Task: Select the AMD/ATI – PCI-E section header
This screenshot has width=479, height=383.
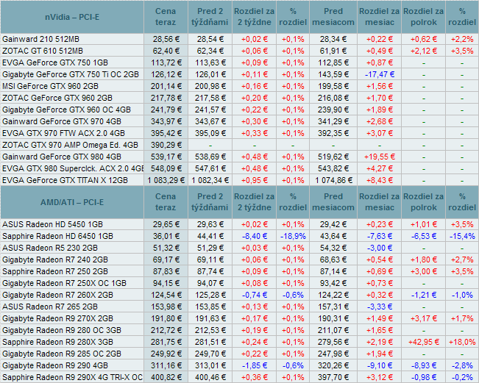Action: click(72, 202)
